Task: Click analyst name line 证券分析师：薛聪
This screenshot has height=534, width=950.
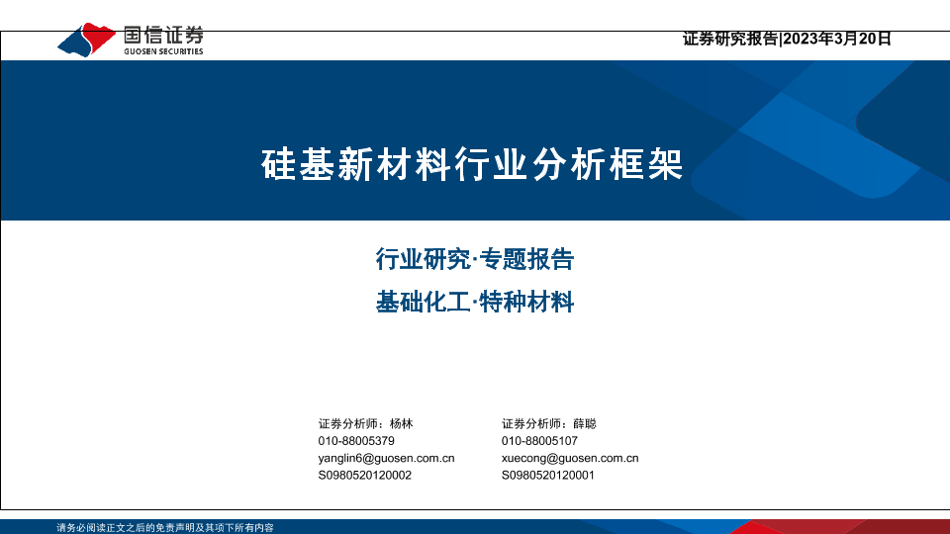Action: [x=549, y=423]
